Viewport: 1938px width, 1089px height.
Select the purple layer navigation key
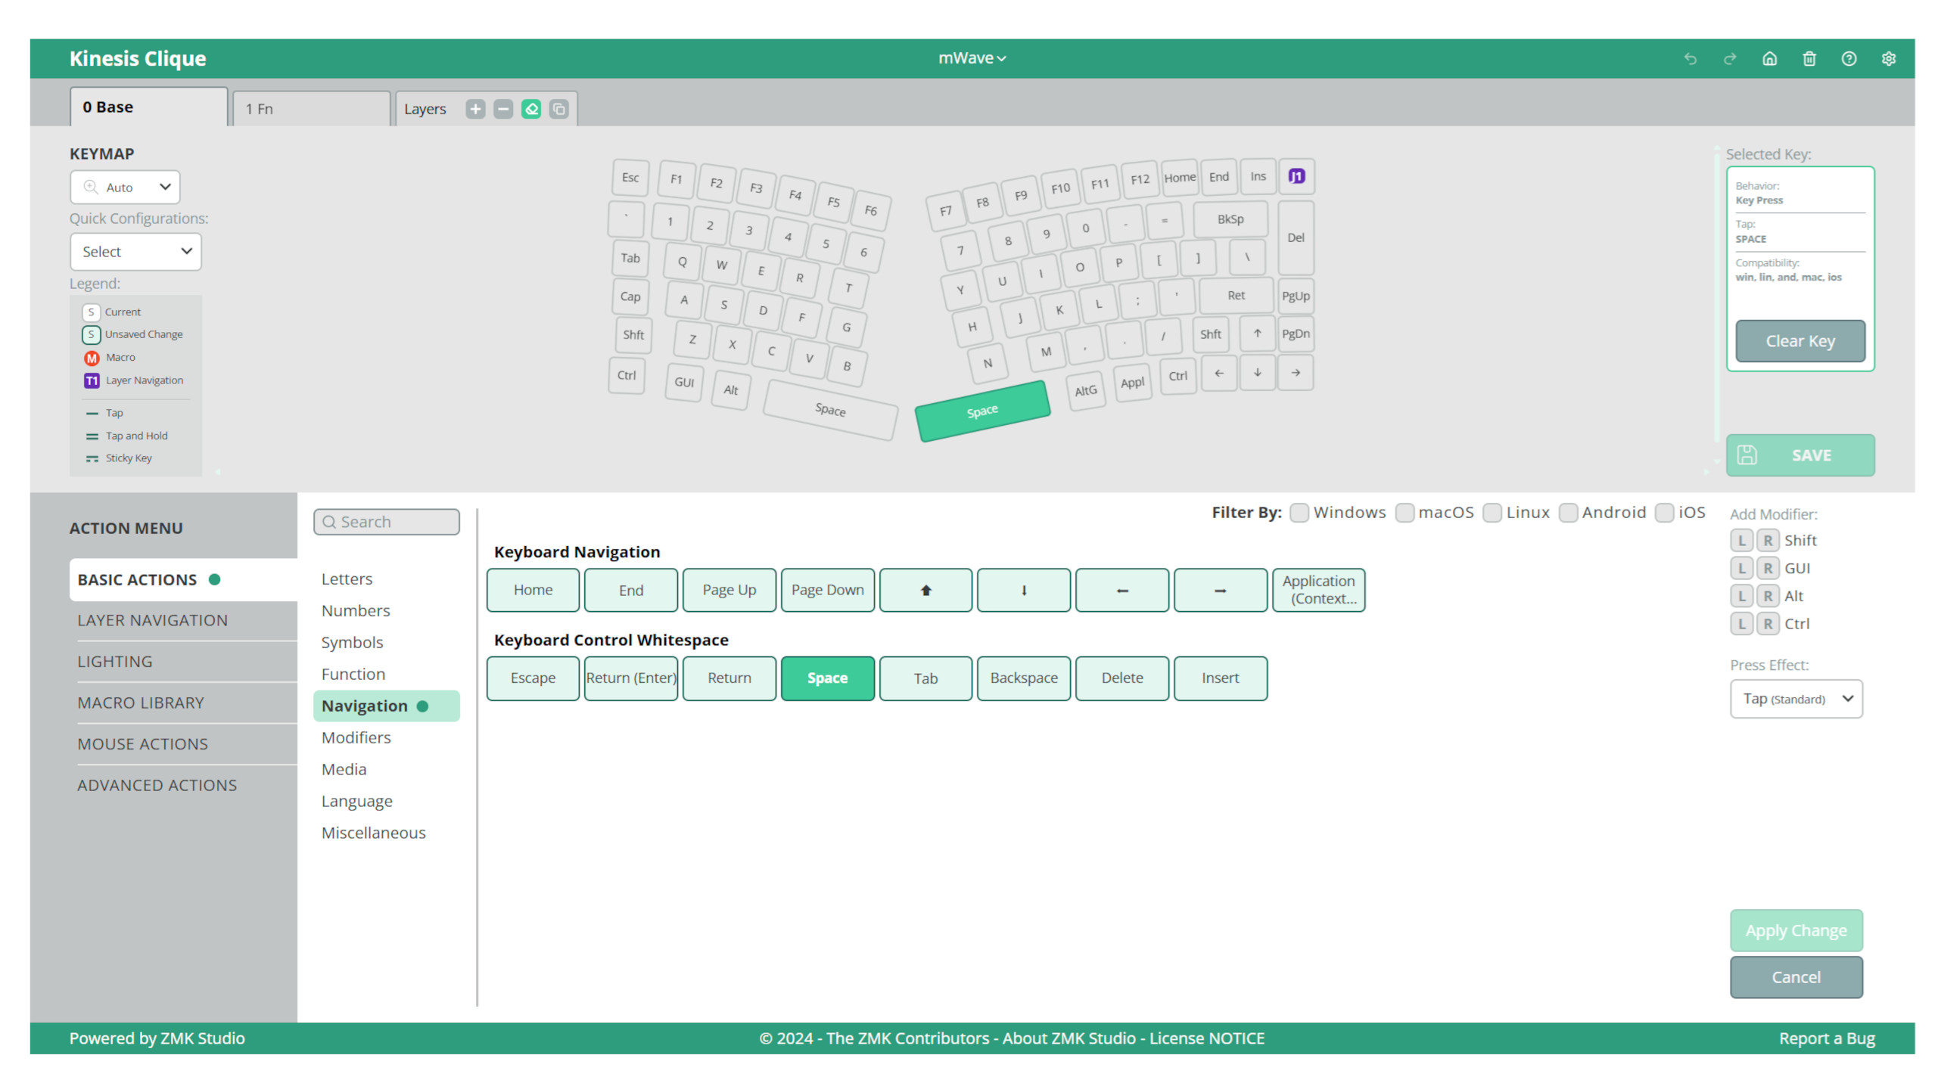coord(1296,176)
